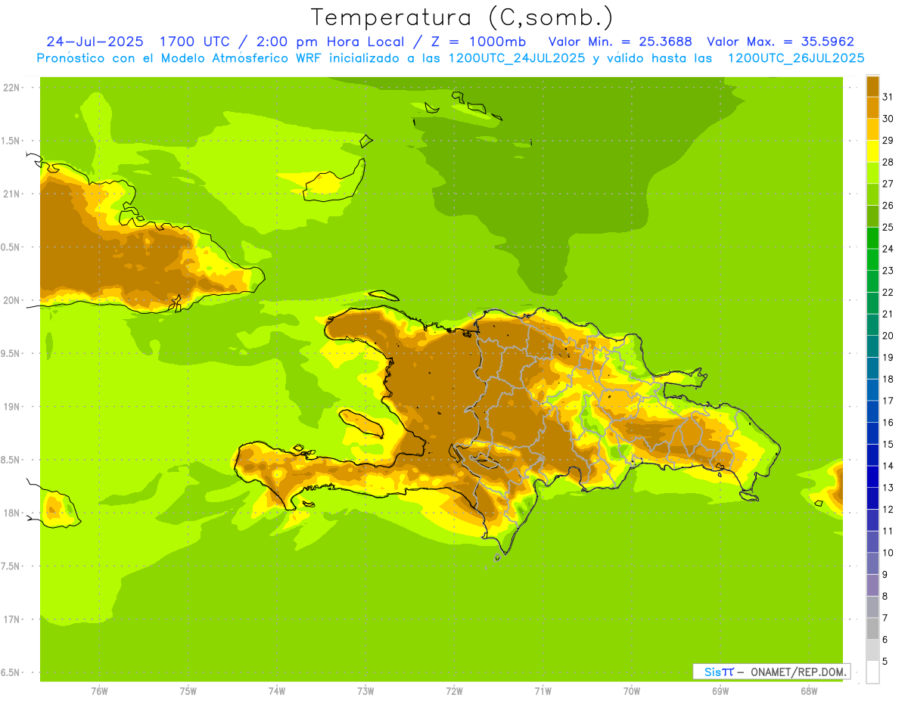
Task: Click the "70W" longitude axis label
Action: [632, 691]
